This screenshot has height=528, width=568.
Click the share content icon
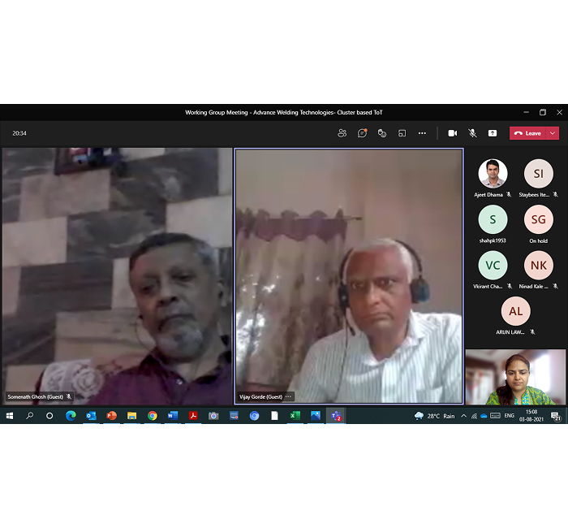[x=493, y=133]
